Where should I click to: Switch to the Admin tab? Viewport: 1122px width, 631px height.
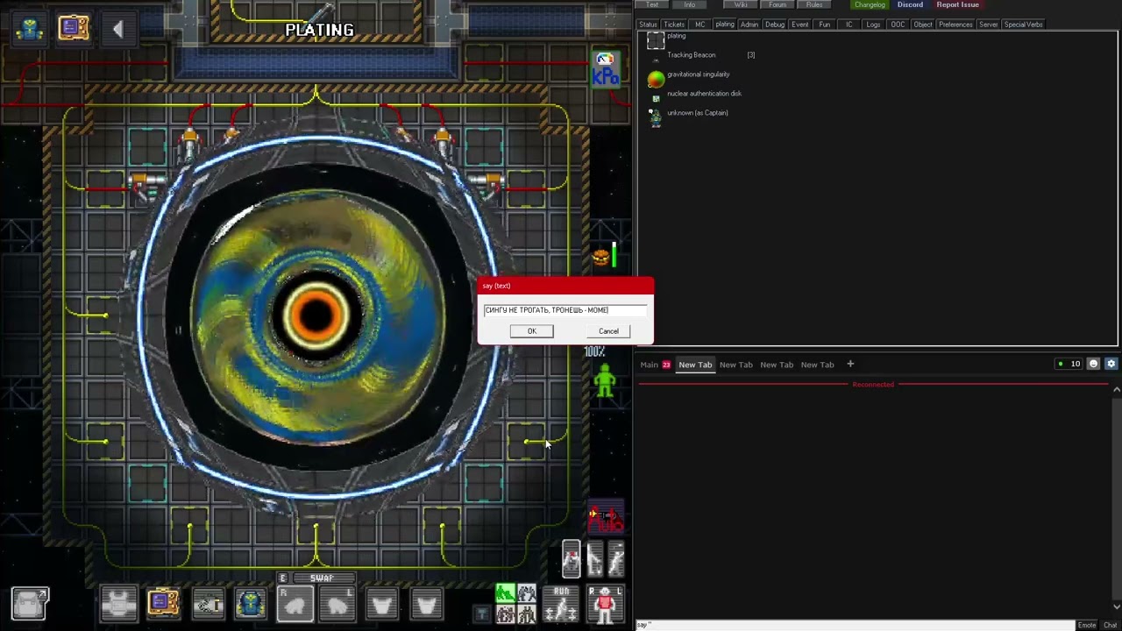coord(749,25)
